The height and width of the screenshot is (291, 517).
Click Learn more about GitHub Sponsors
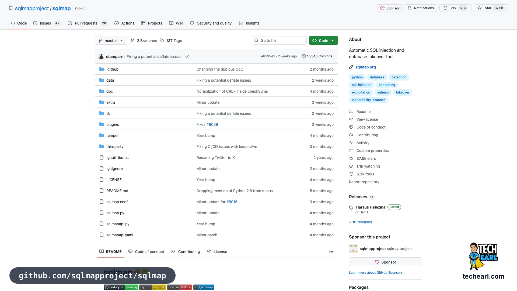point(376,273)
